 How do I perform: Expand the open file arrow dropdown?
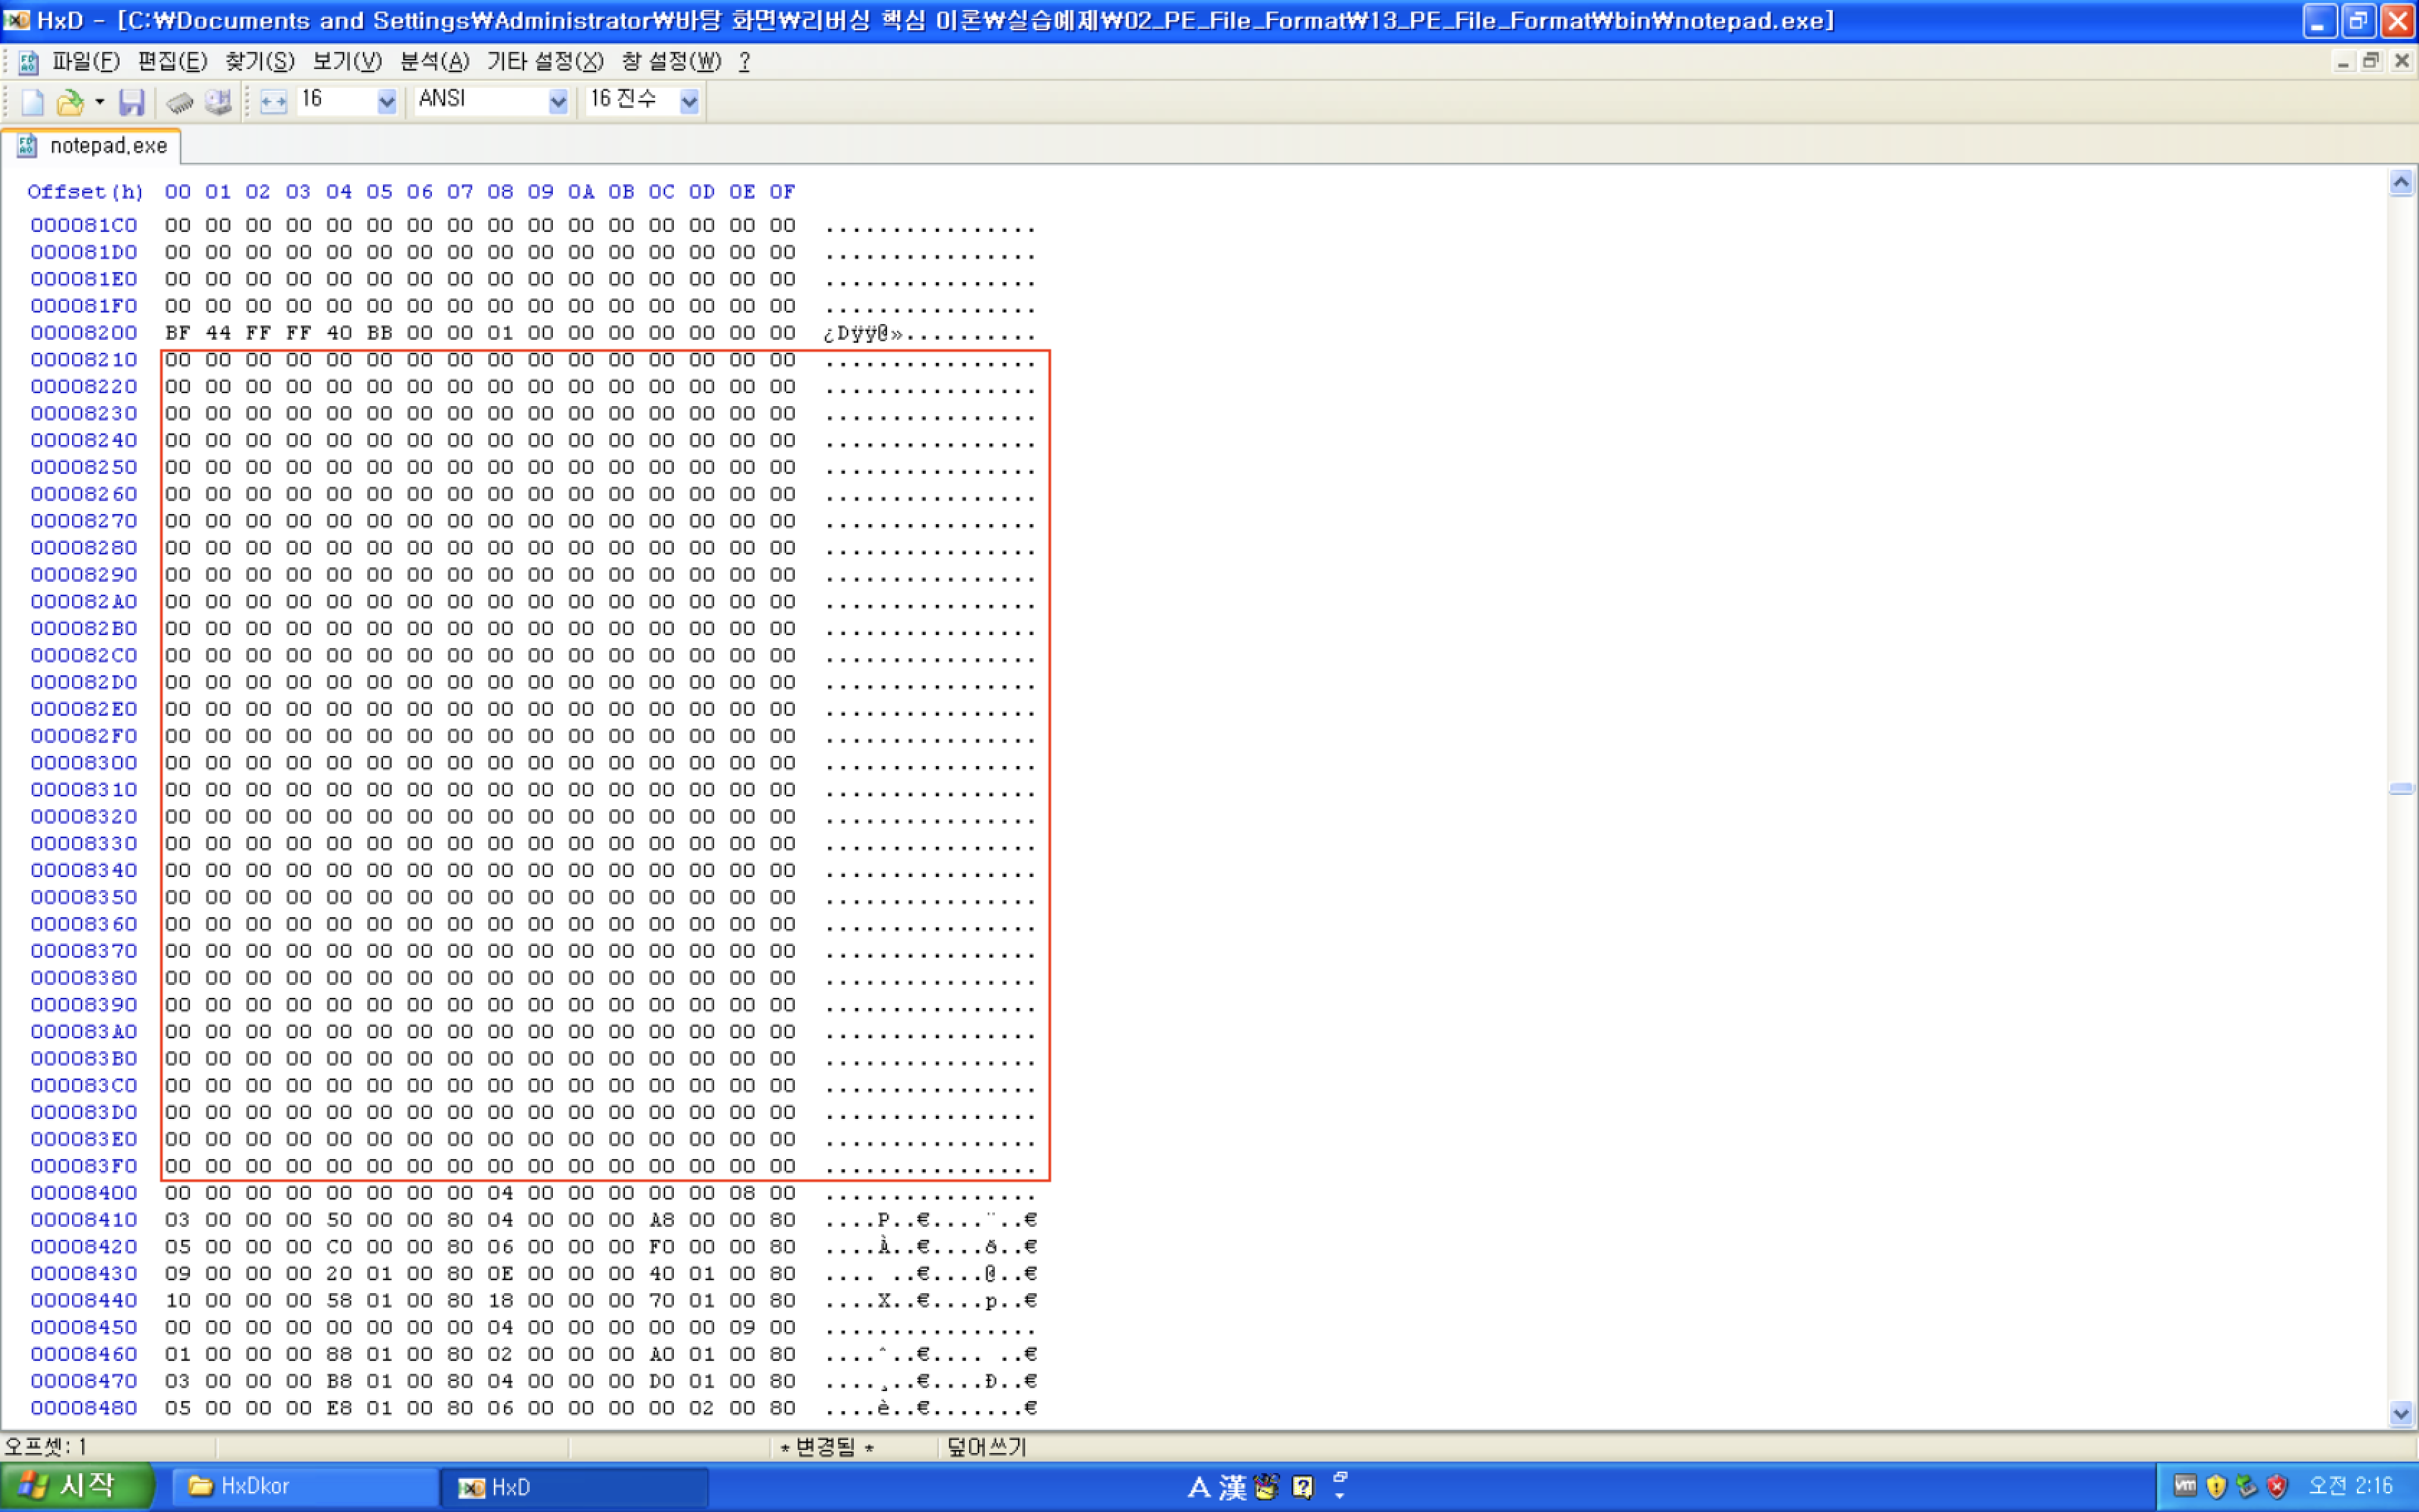[99, 101]
